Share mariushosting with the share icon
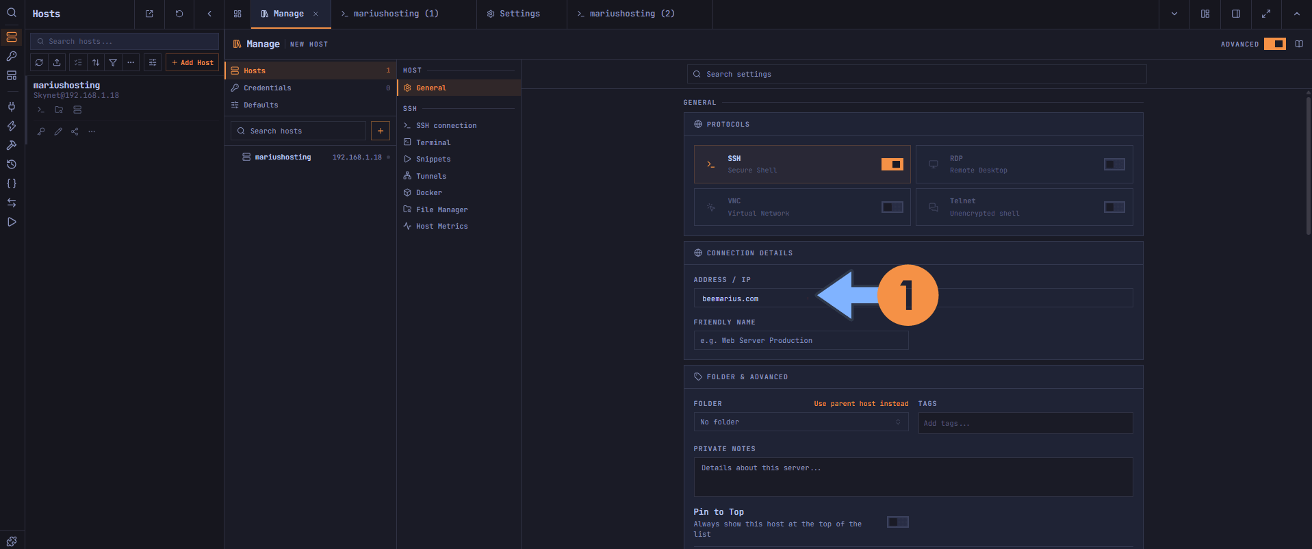The image size is (1312, 549). [x=75, y=131]
